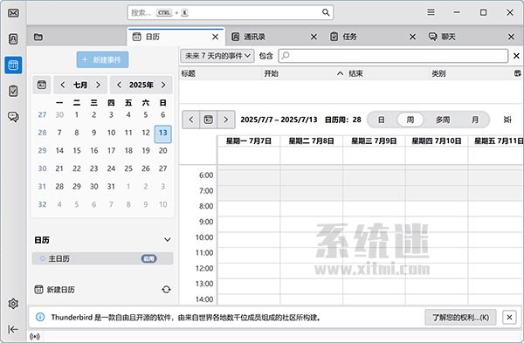Open the Calendar space icon in sidebar

pyautogui.click(x=13, y=65)
